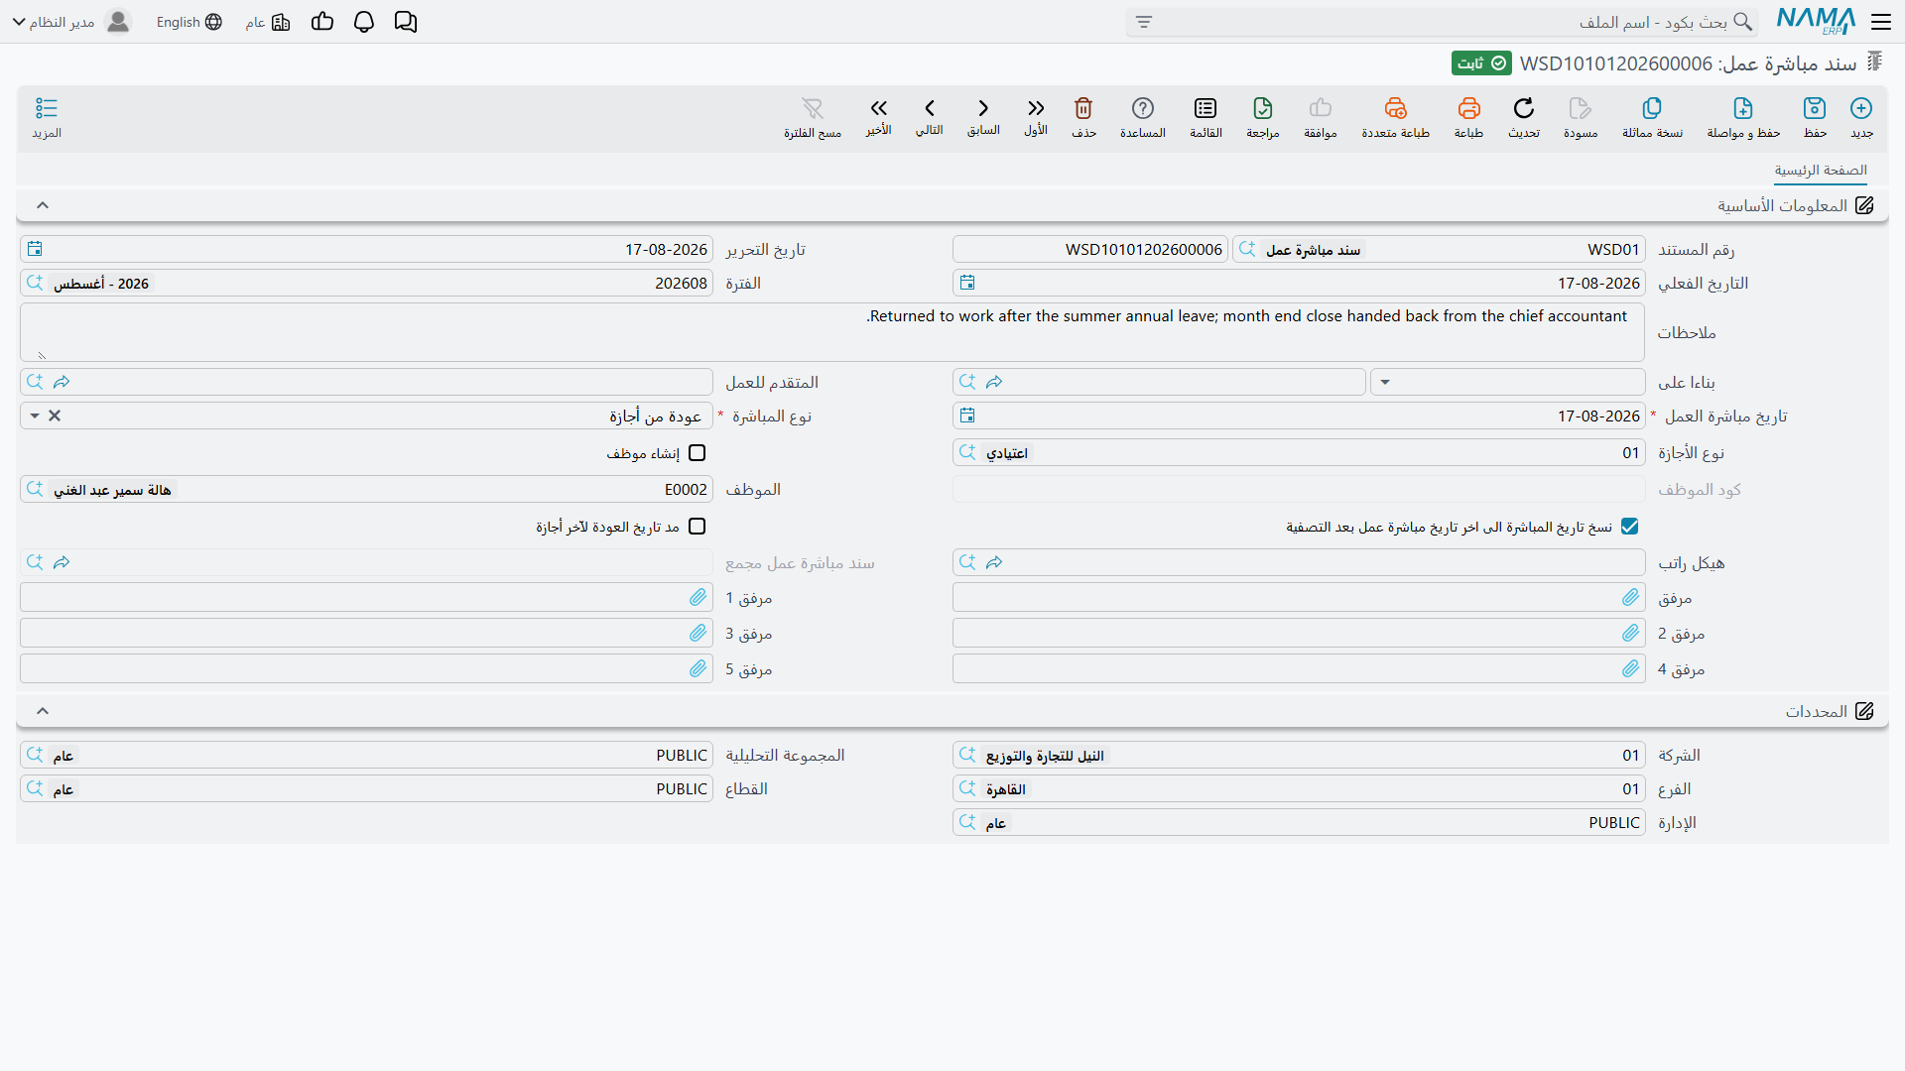
Task: Click the تحديث (Refresh) icon
Action: tap(1524, 108)
